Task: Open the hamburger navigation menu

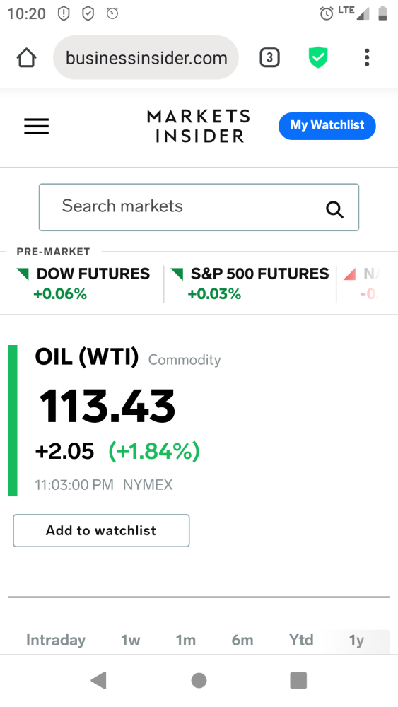Action: point(37,126)
